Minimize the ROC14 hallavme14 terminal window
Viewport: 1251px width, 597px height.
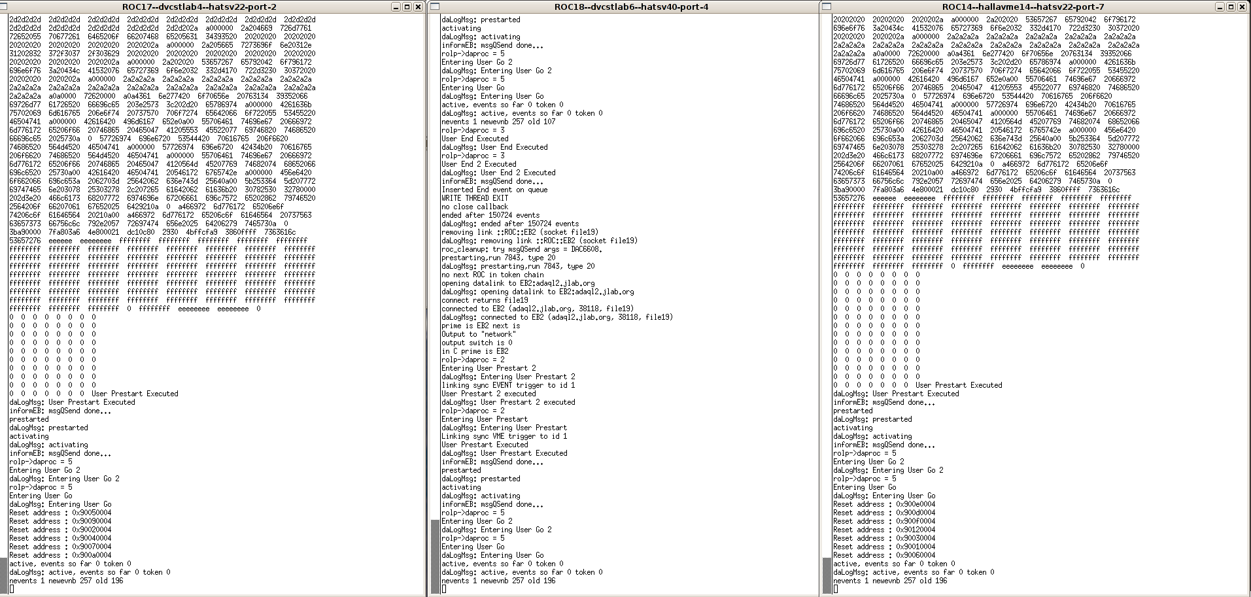click(x=1220, y=7)
